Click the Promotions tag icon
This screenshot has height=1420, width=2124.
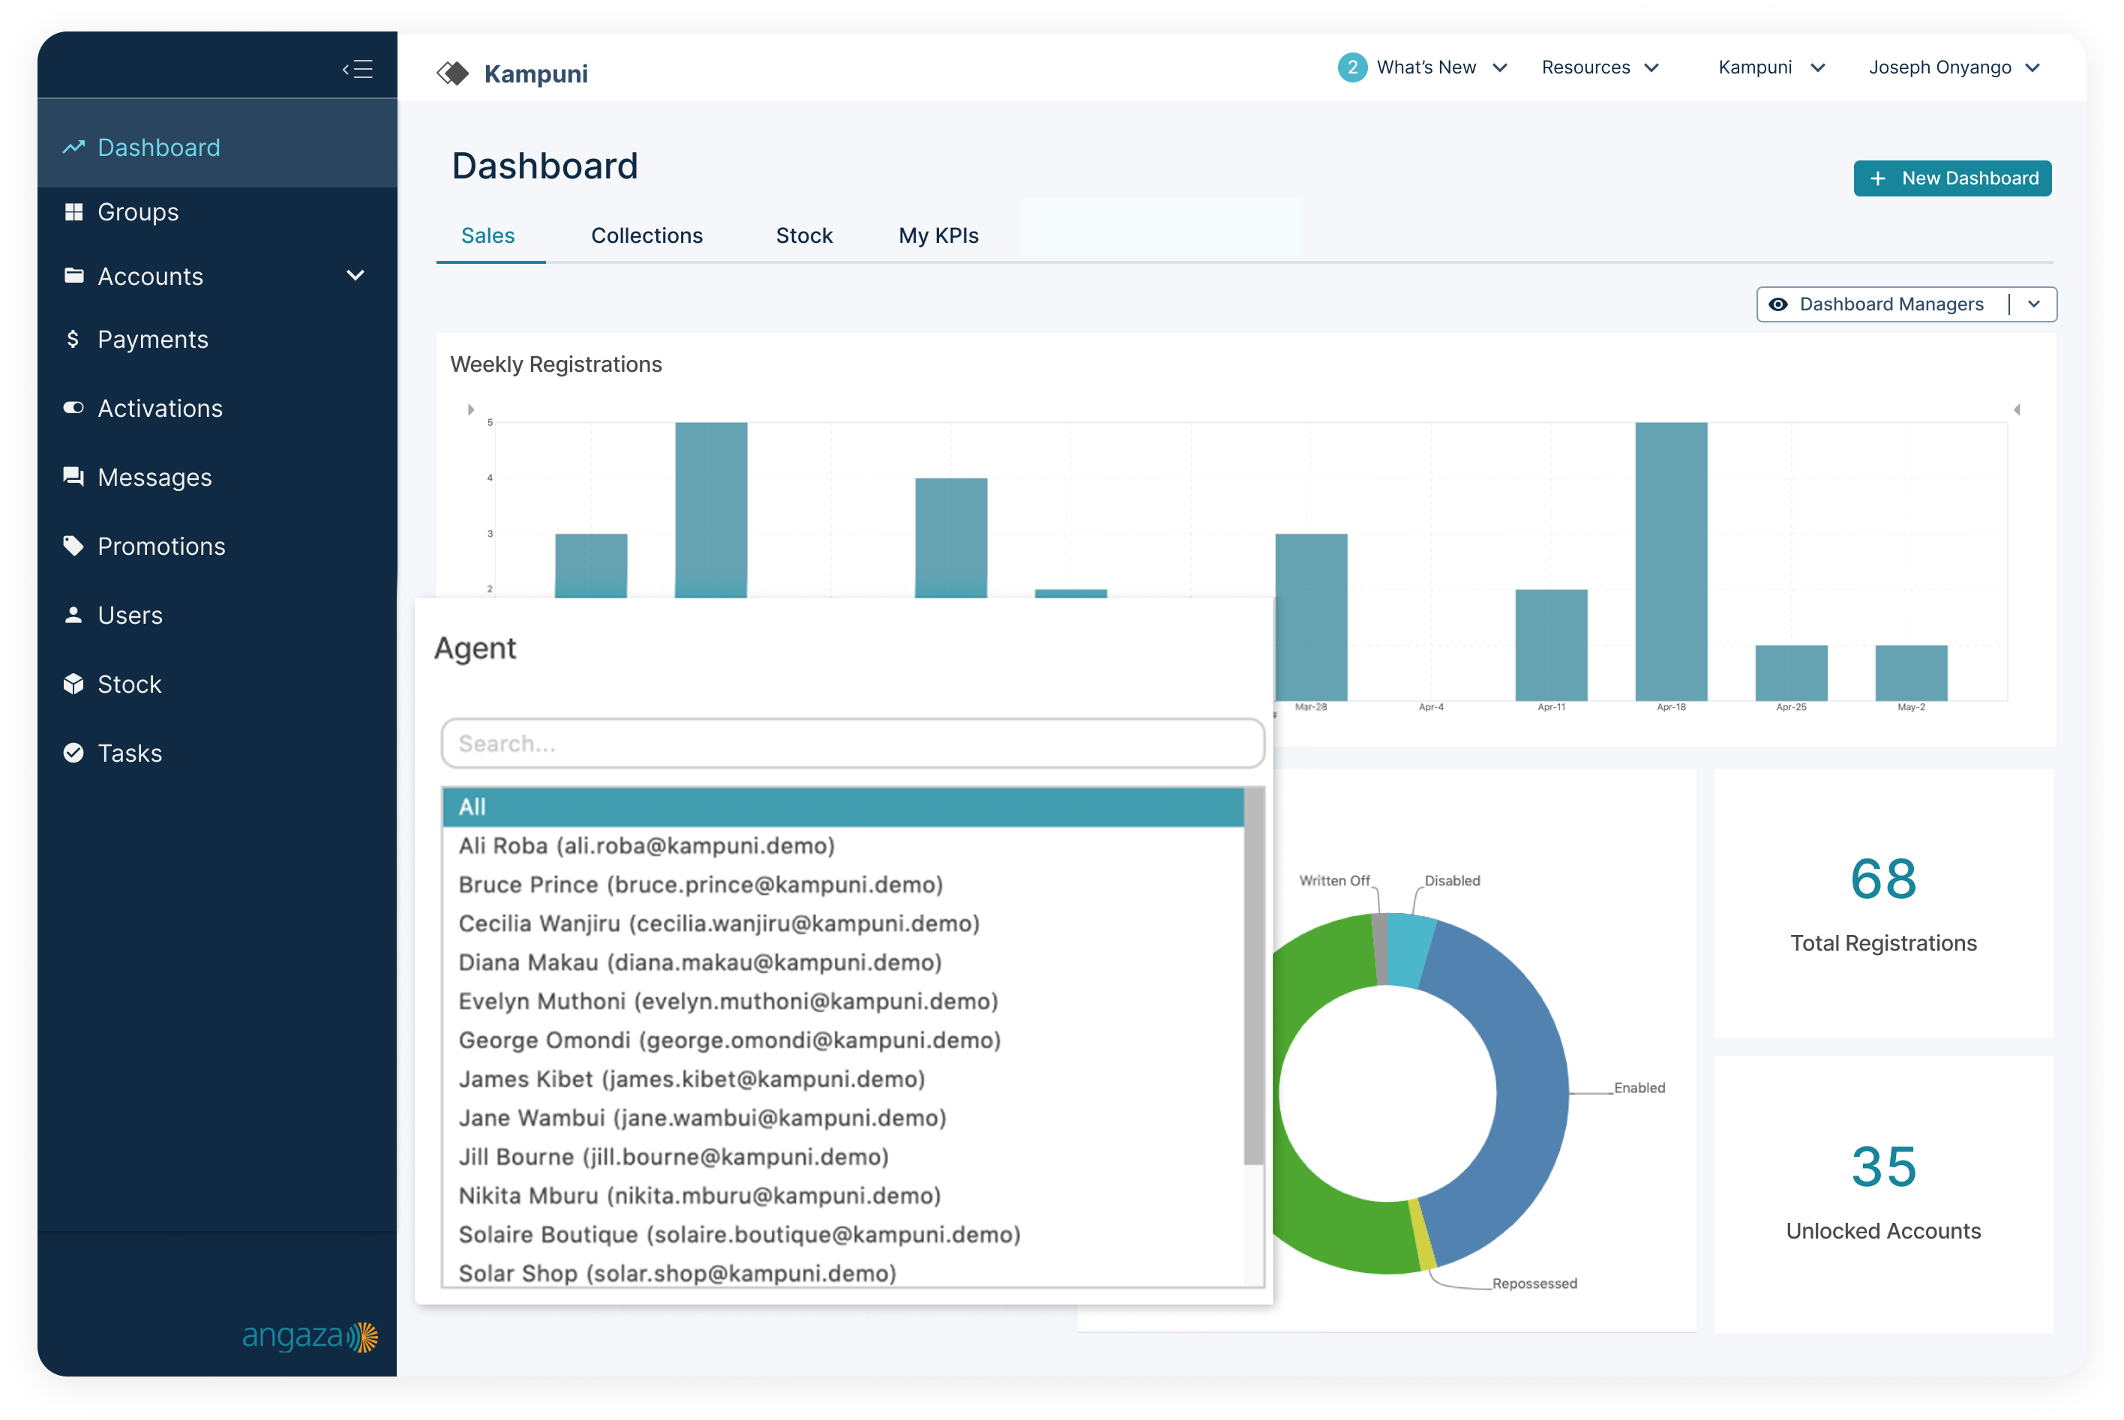click(74, 545)
